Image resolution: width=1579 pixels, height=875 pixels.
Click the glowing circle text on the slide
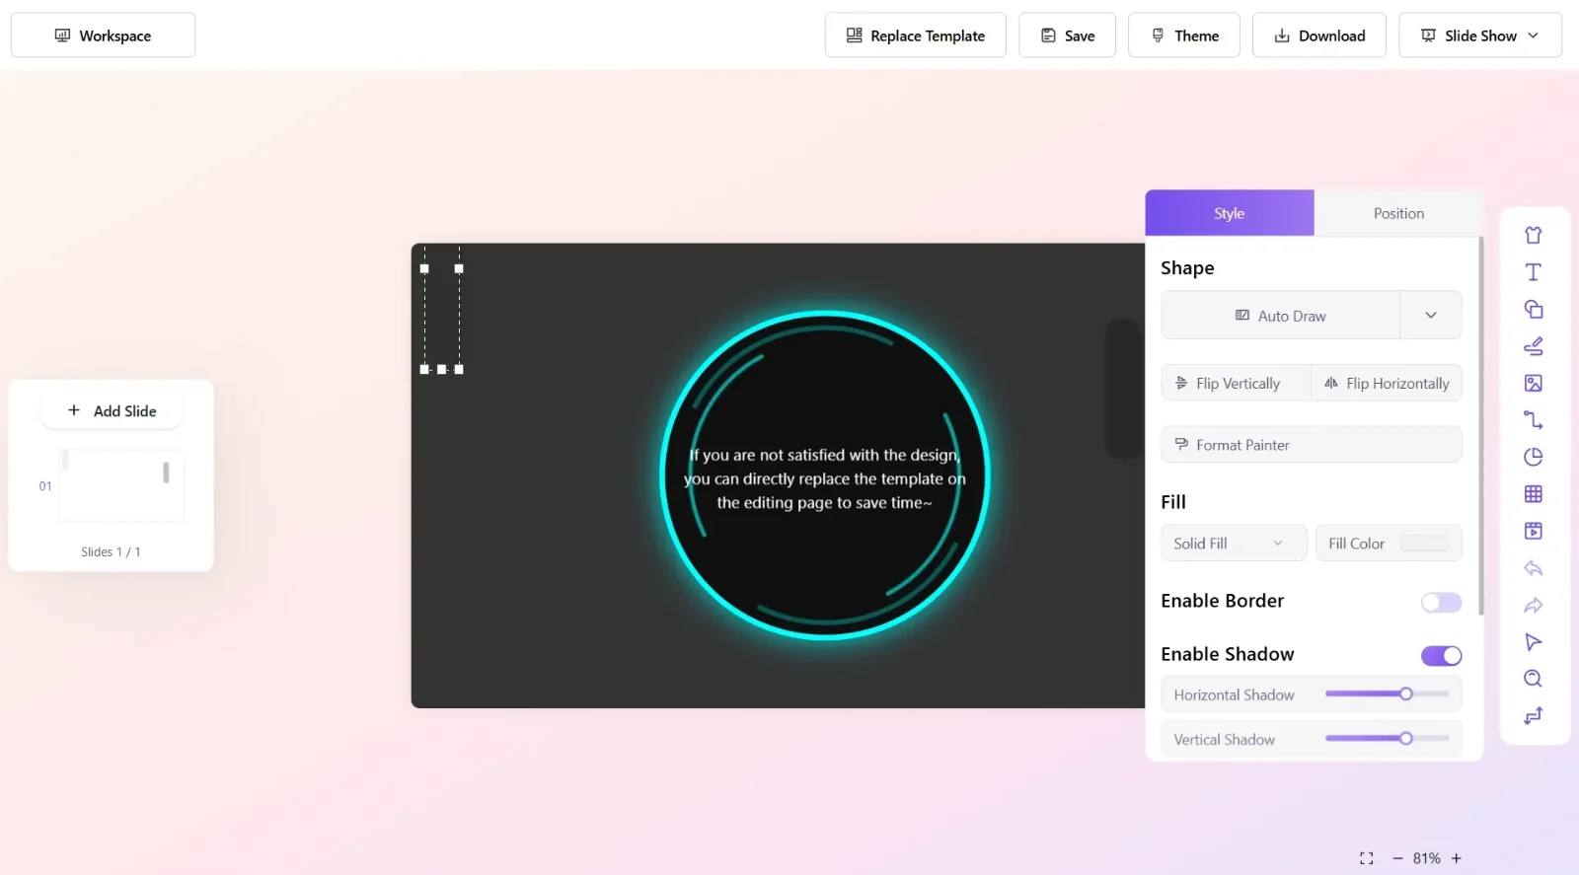[824, 478]
